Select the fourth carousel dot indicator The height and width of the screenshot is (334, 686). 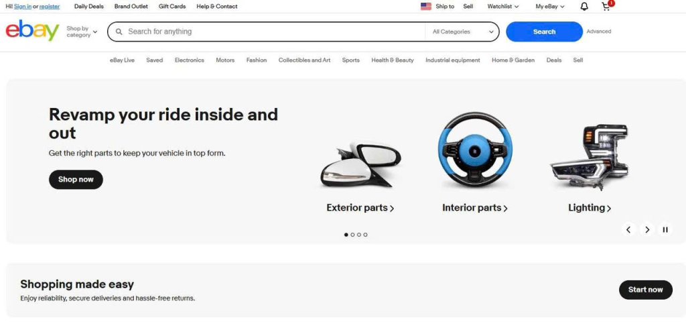(x=365, y=235)
